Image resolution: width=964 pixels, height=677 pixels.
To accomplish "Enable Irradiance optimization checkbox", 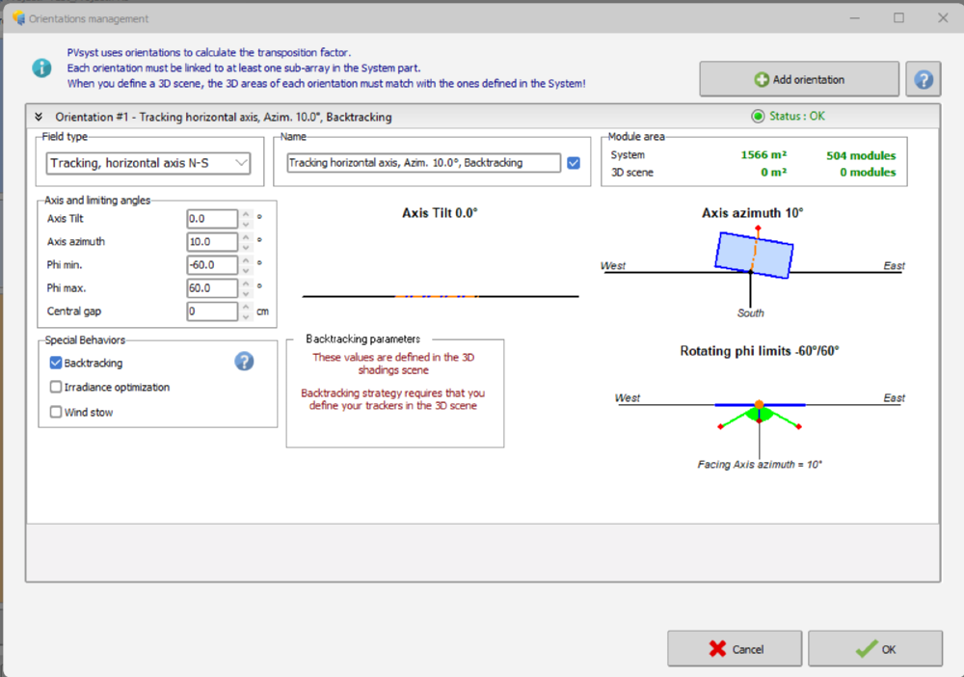I will tap(56, 388).
